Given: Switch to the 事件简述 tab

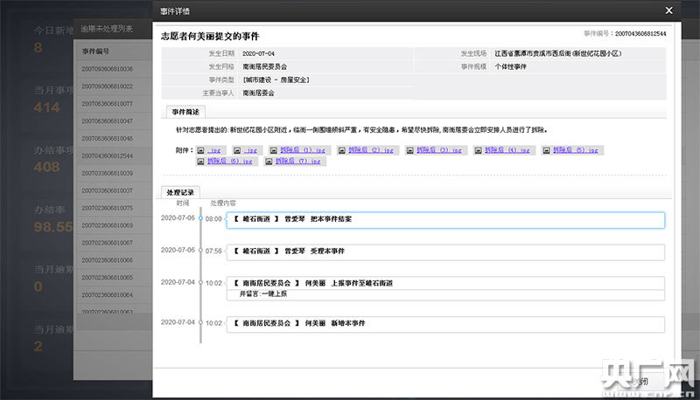Looking at the screenshot, I should point(185,112).
